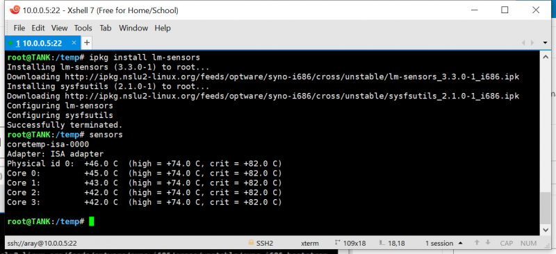Click the Xshell app logo icon
The height and width of the screenshot is (254, 556).
click(x=15, y=10)
